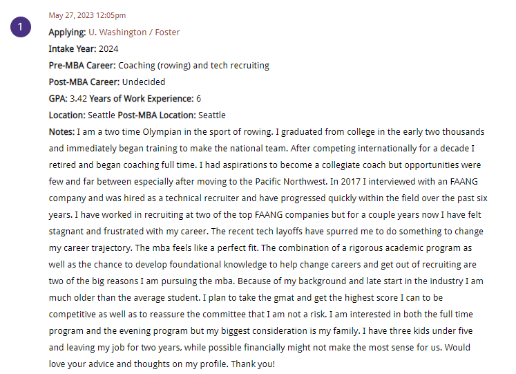The width and height of the screenshot is (516, 374).
Task: Click the word Olympian in the notes
Action: tap(162, 132)
